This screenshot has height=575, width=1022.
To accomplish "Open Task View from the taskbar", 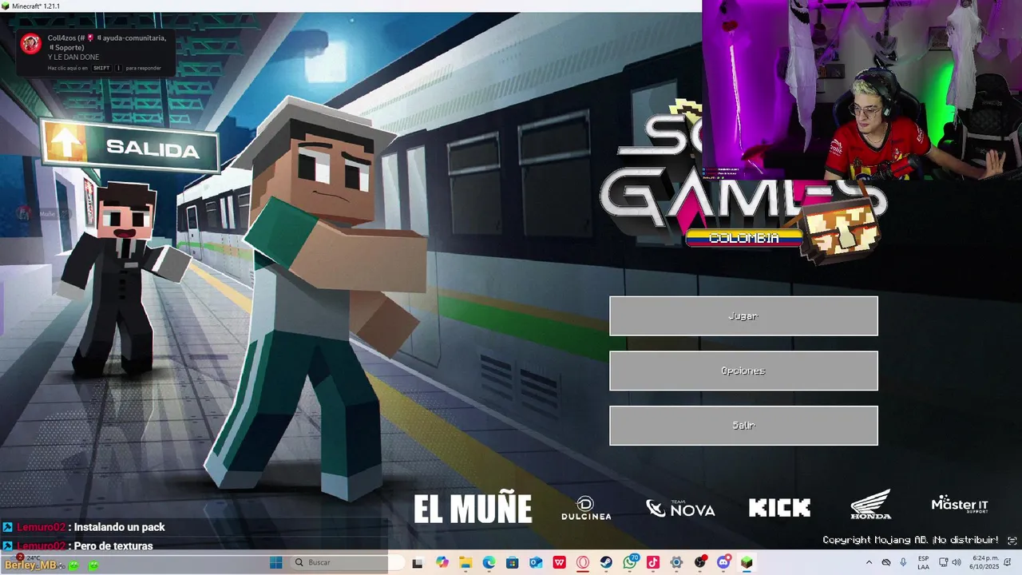I will [418, 563].
